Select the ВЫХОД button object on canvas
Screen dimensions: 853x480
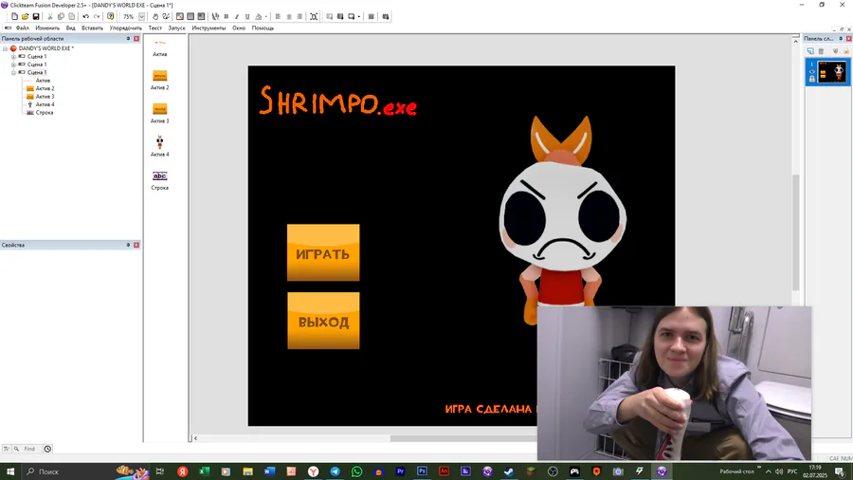323,321
